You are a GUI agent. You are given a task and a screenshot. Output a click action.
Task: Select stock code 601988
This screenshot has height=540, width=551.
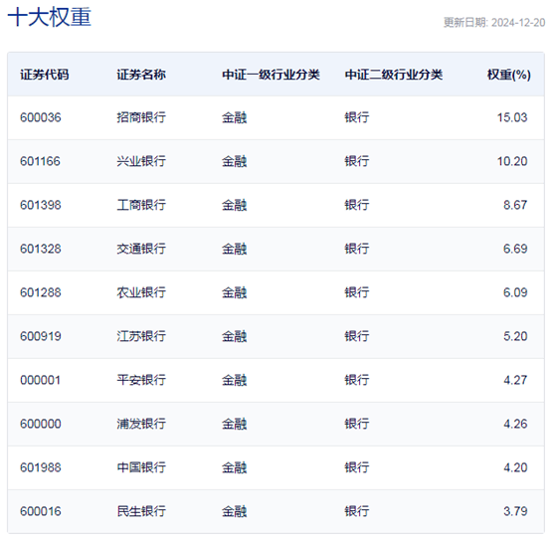(41, 467)
